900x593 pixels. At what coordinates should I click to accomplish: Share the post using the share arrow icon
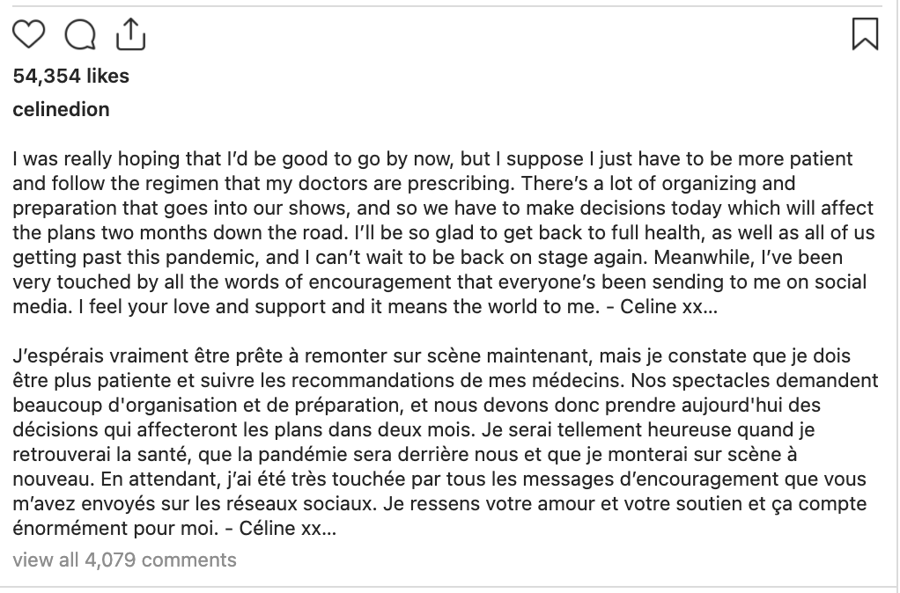pyautogui.click(x=130, y=33)
